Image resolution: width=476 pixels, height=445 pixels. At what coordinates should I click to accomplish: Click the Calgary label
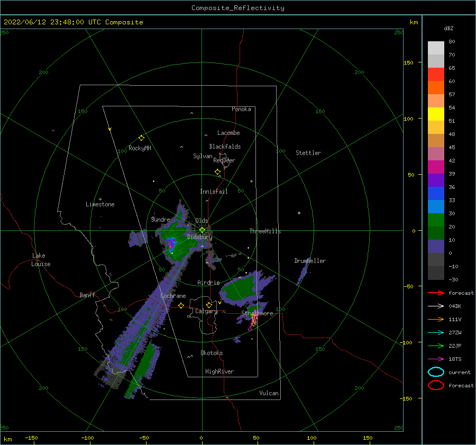tap(206, 311)
